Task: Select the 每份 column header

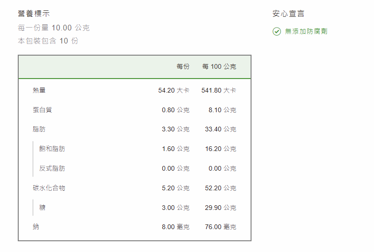Action: (x=183, y=67)
